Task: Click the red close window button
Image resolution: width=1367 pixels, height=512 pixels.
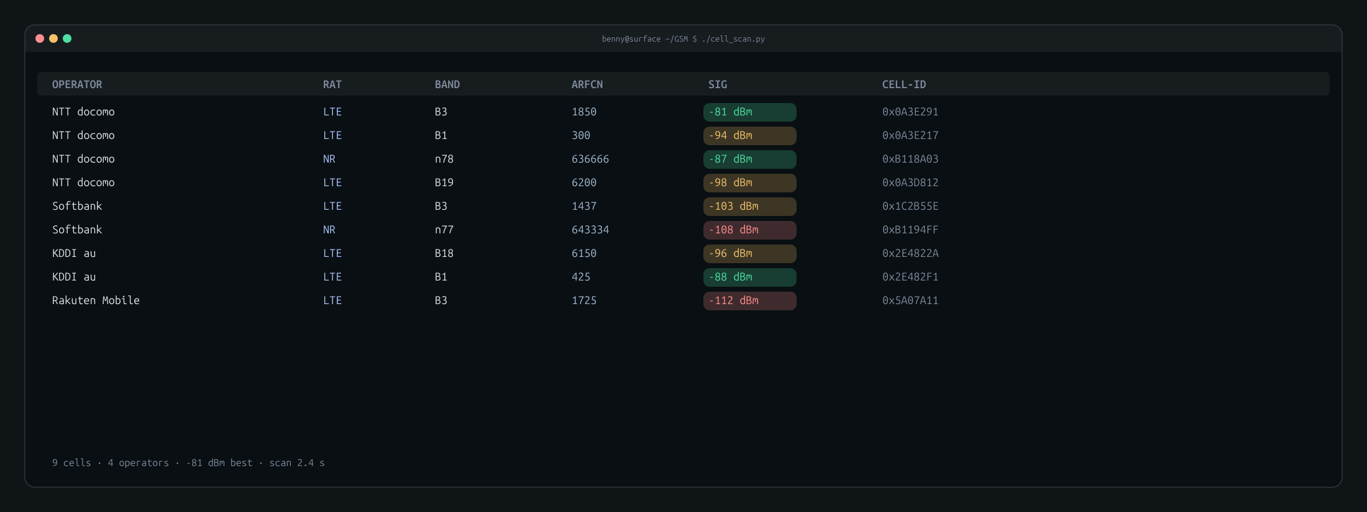Action: pos(40,38)
